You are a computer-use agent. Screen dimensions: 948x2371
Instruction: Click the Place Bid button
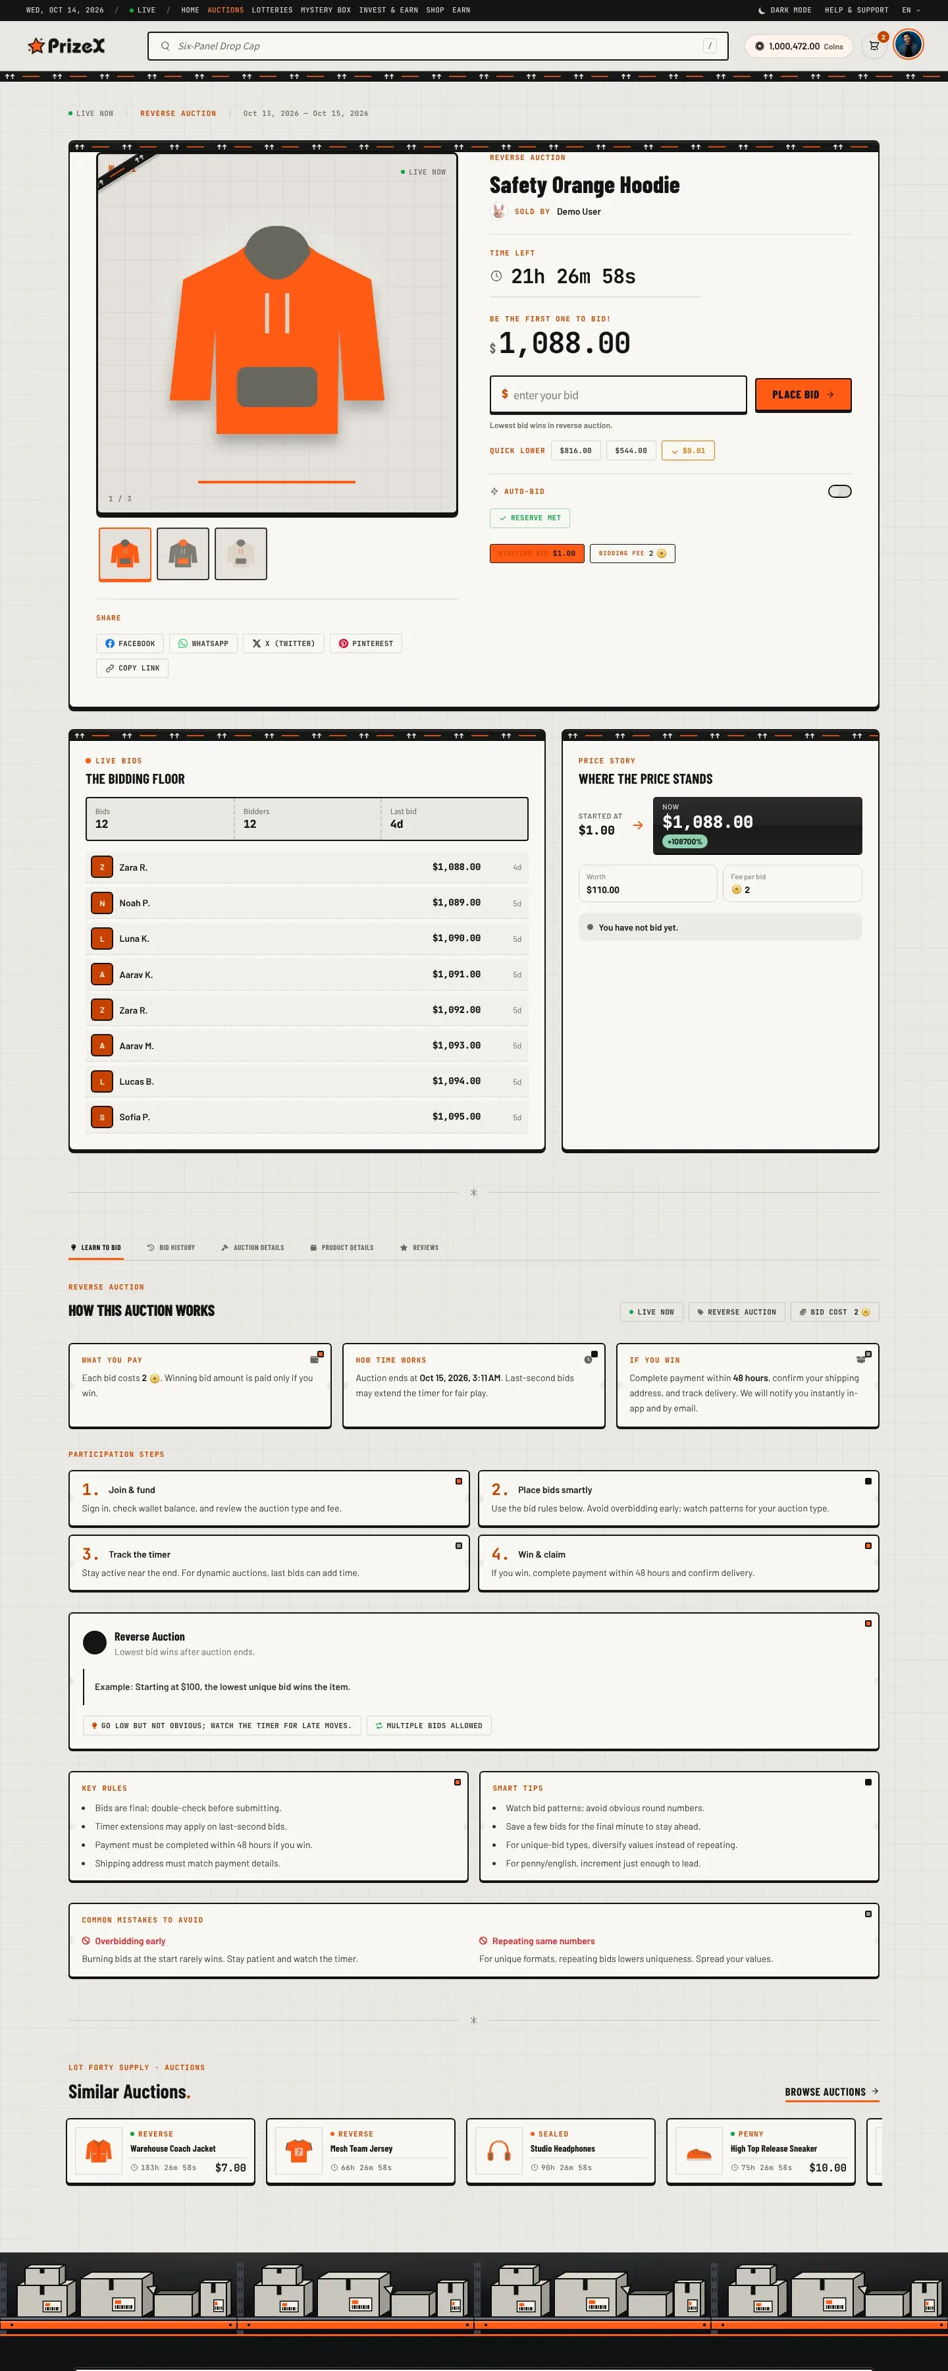coord(803,395)
